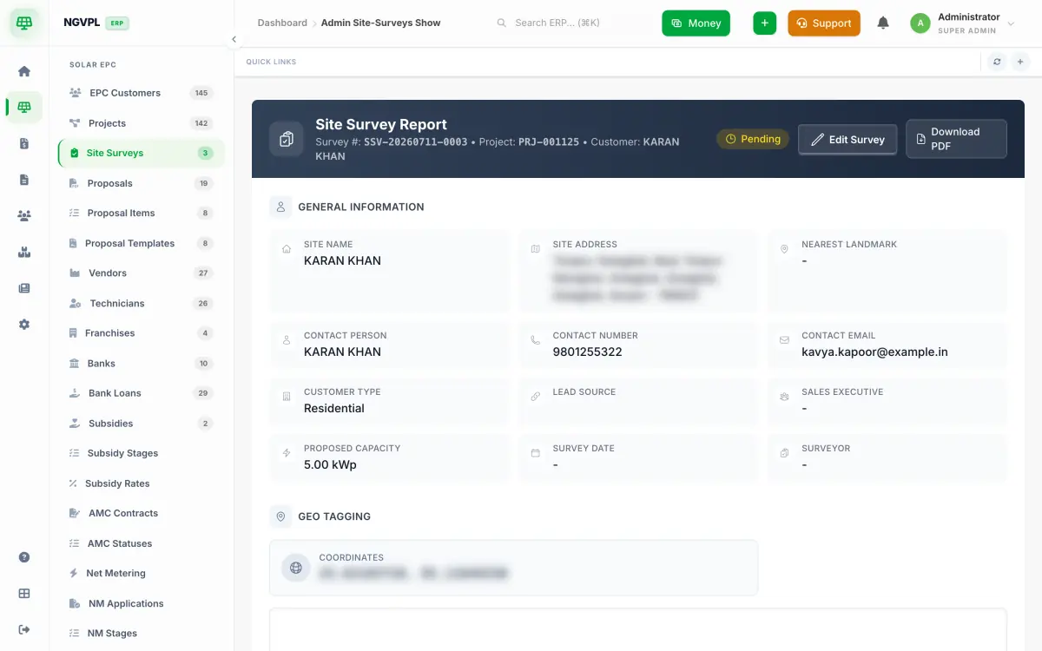This screenshot has height=651, width=1042.
Task: Open Proposal Items in sidebar
Action: pyautogui.click(x=141, y=213)
